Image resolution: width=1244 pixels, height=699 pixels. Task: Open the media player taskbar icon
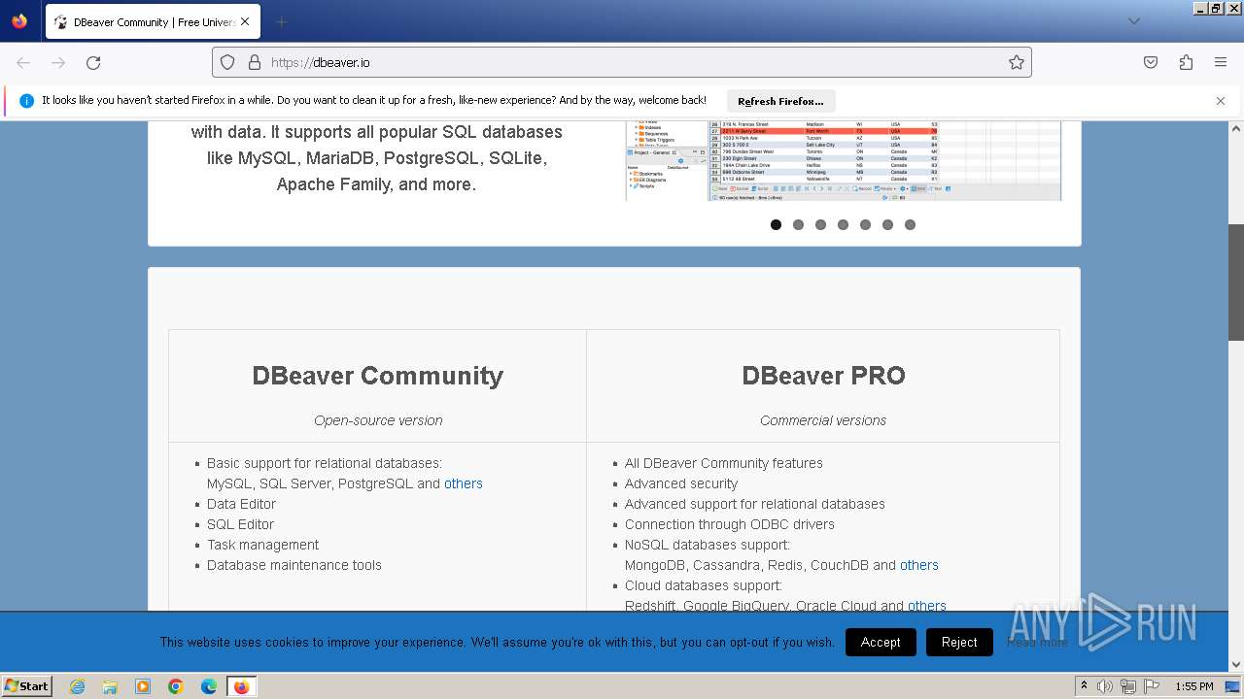coord(143,686)
